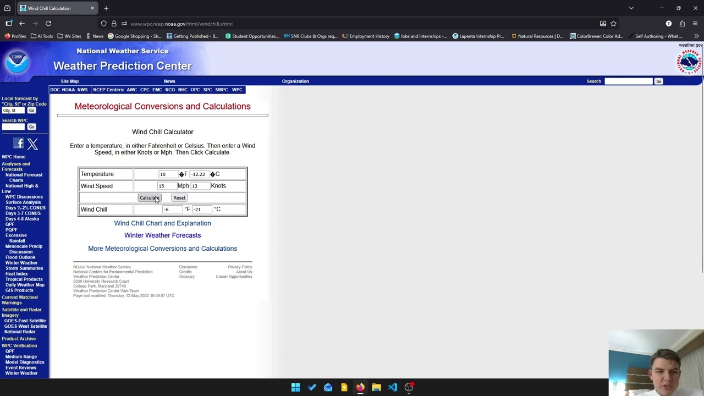
Task: Open a new tab with the plus icon
Action: pos(106,8)
